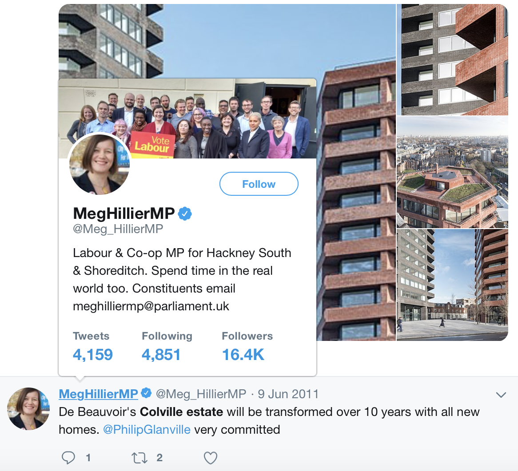The width and height of the screenshot is (518, 471).
Task: View the 4,159 Tweets count
Action: (93, 346)
